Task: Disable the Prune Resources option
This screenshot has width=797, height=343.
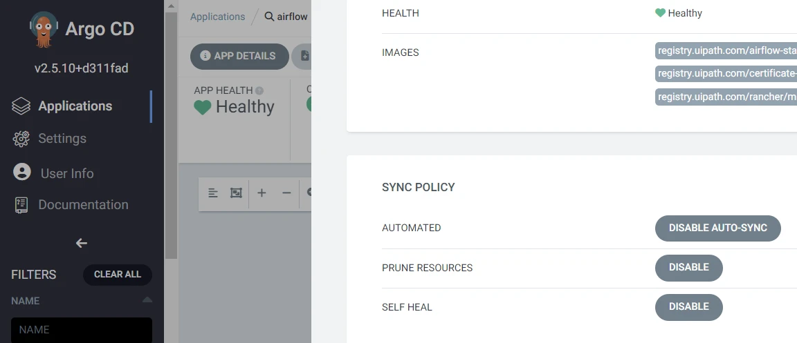Action: pos(689,267)
